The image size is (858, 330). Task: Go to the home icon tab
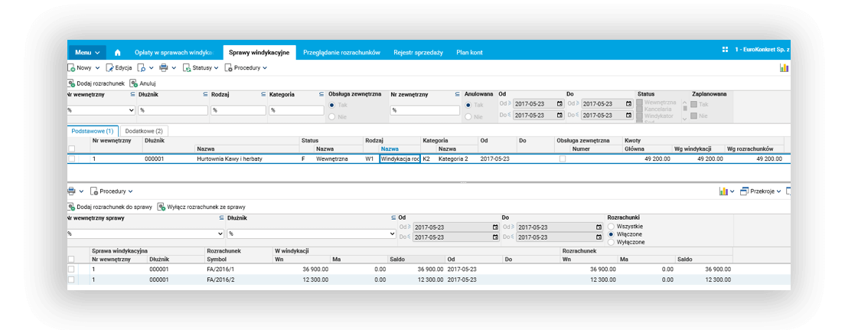coord(117,53)
